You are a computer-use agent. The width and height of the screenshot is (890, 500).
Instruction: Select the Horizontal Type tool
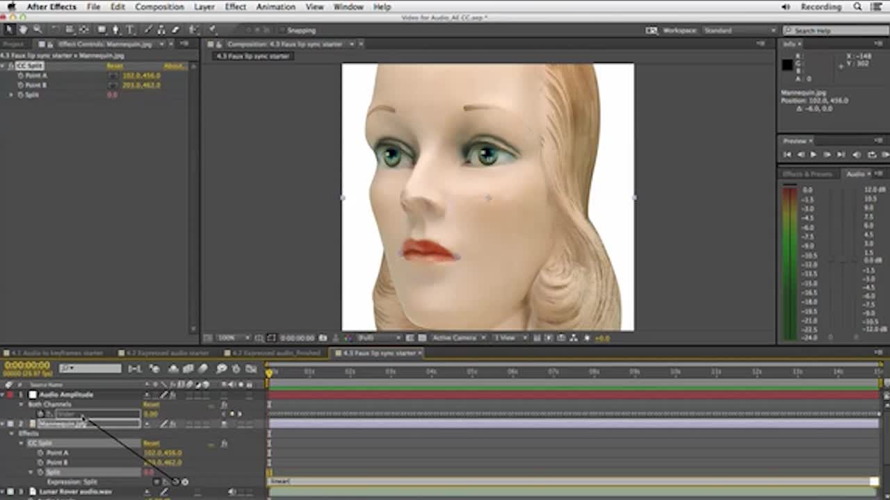pyautogui.click(x=129, y=30)
